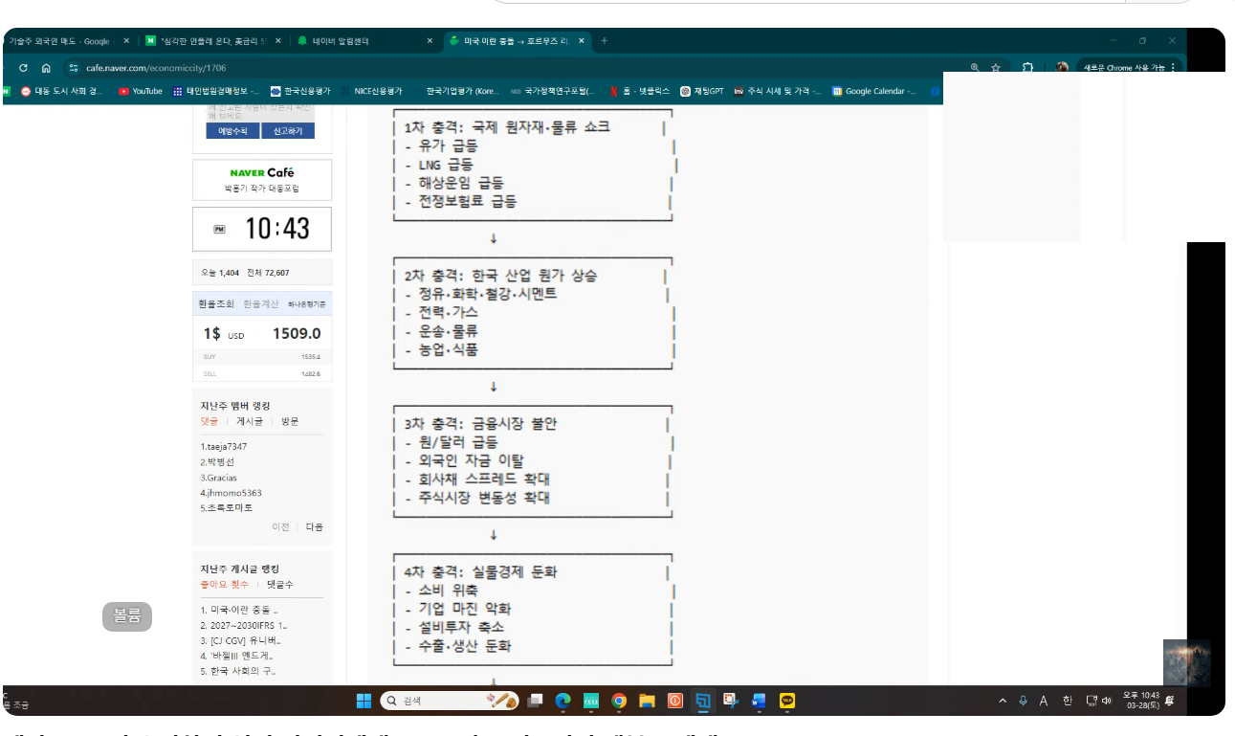Viewport: 1235px width, 736px height.
Task: Click the zoom magnifier icon in the address bar
Action: click(975, 68)
